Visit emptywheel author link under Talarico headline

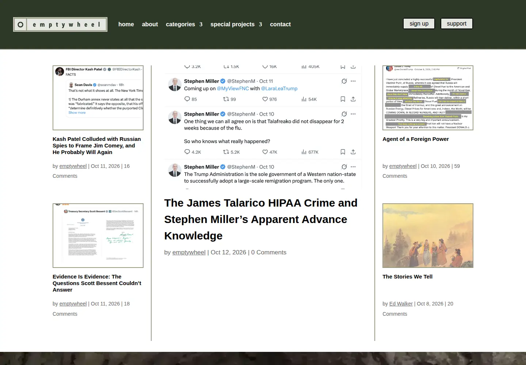tap(189, 252)
